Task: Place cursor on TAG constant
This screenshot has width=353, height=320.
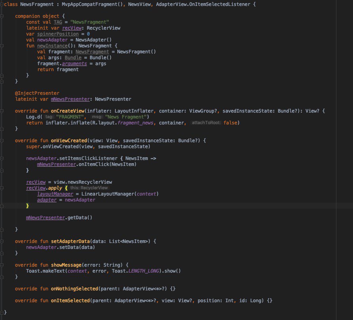Action: 58,22
